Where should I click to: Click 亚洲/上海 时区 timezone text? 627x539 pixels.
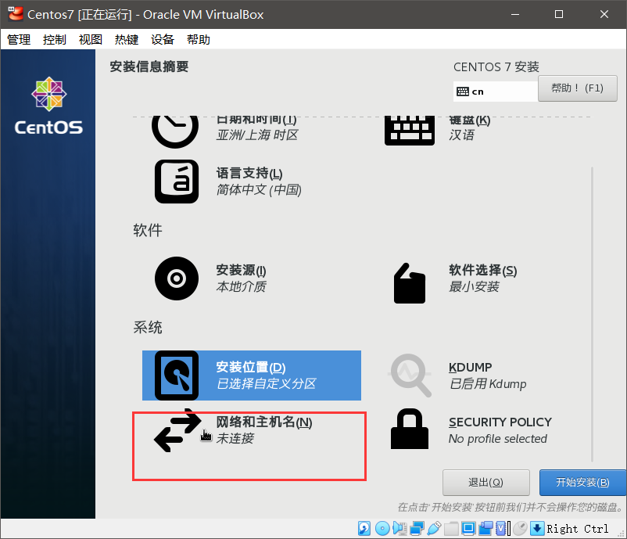pyautogui.click(x=257, y=135)
